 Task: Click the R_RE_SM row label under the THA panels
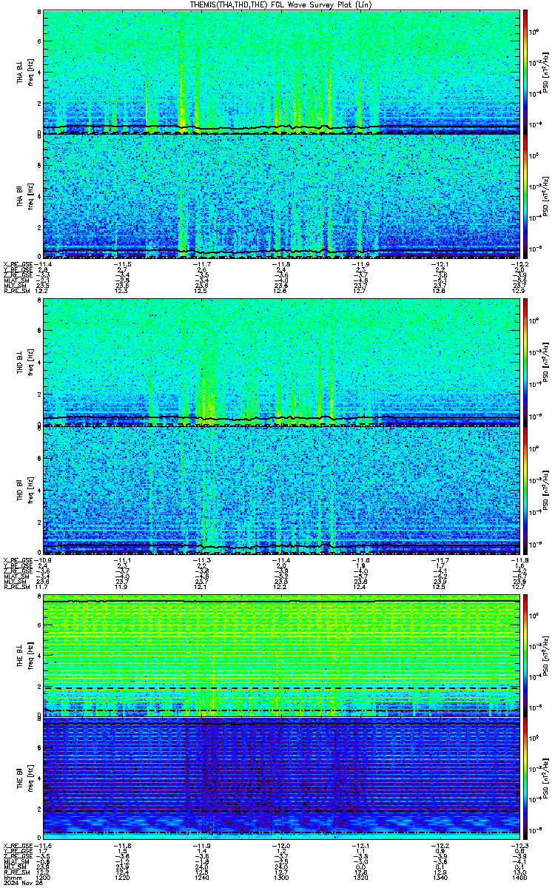tap(16, 292)
